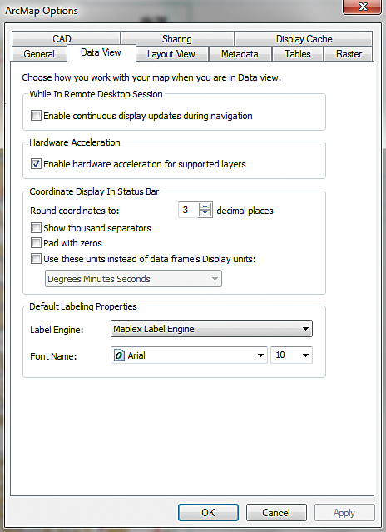Viewport: 386px width, 532px height.
Task: Click the Cancel button
Action: [276, 512]
